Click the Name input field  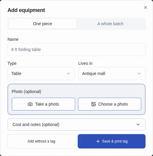(76, 49)
